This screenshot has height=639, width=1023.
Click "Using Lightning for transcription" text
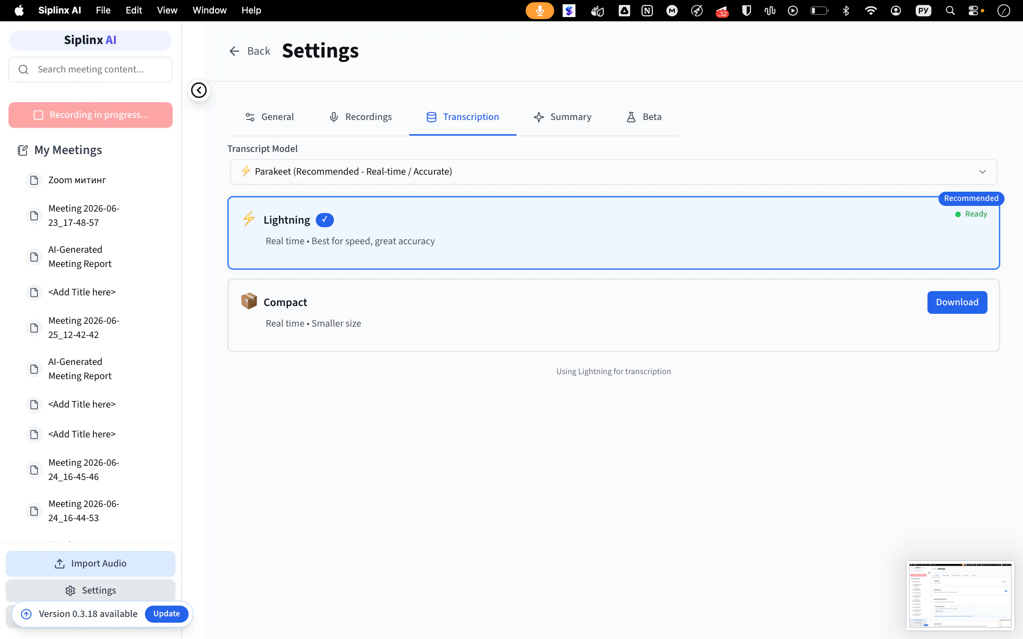(x=613, y=371)
